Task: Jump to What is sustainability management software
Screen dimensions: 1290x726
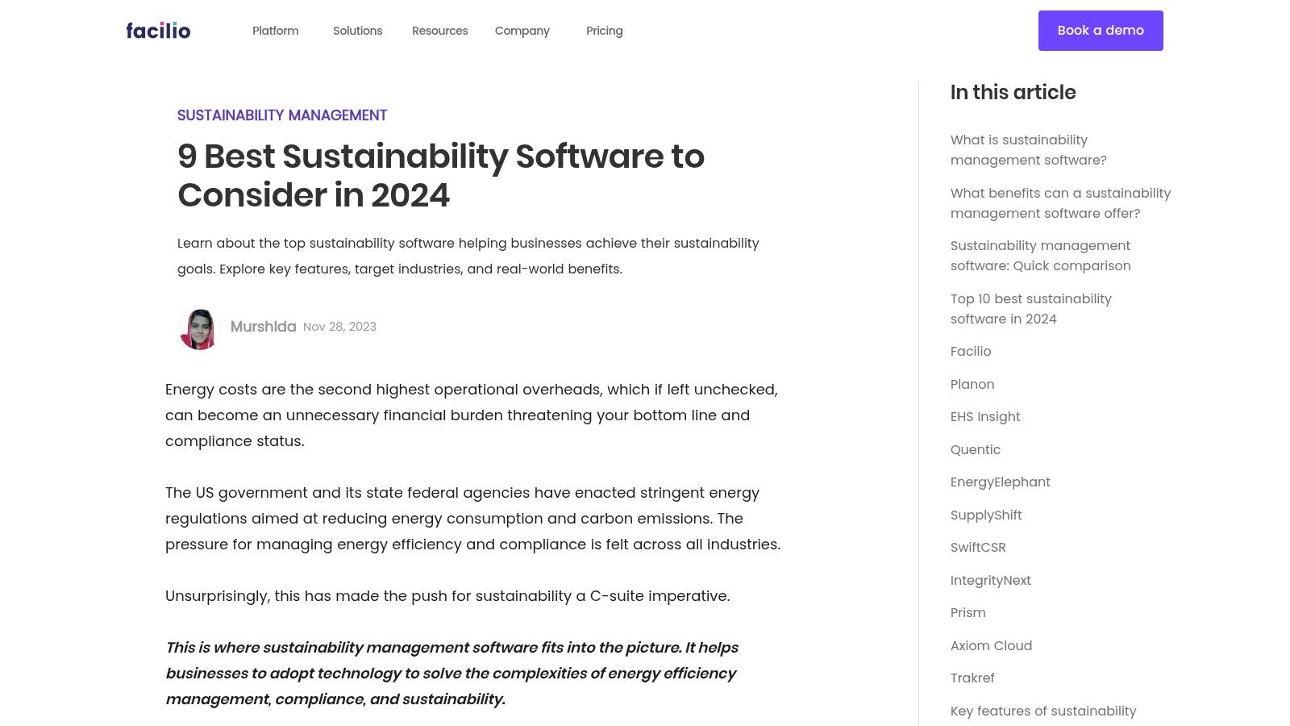Action: coord(1028,150)
